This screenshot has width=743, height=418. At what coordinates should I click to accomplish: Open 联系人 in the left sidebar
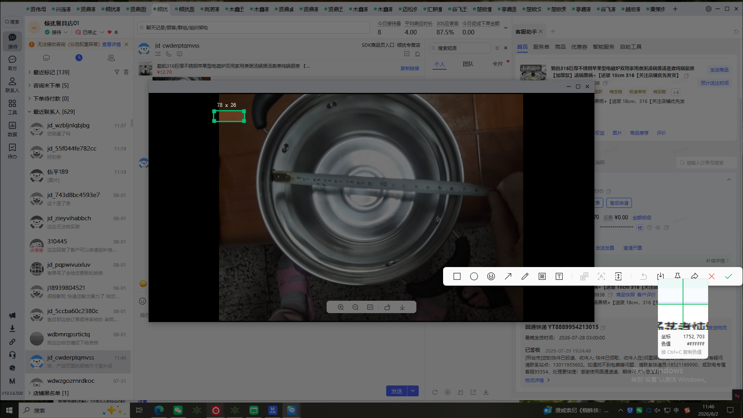tap(12, 85)
